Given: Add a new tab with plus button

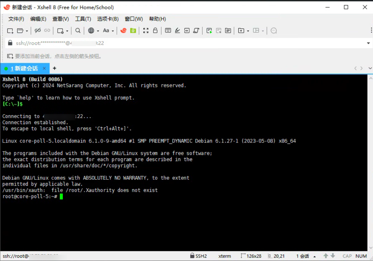Looking at the screenshot, I should (55, 68).
